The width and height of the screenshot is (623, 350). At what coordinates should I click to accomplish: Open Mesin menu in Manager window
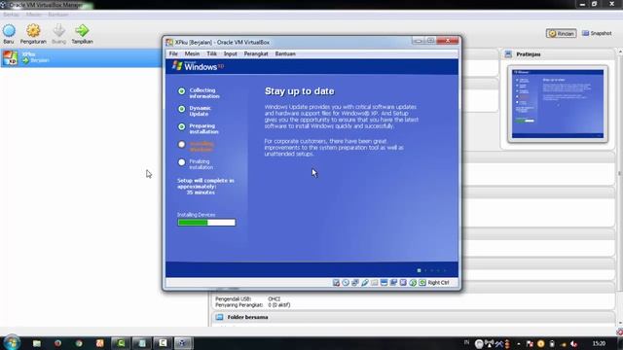tap(33, 15)
